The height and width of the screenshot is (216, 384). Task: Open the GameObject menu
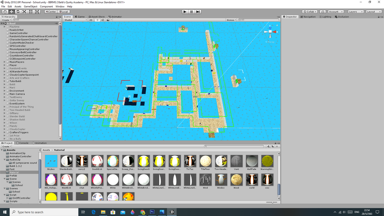31,7
